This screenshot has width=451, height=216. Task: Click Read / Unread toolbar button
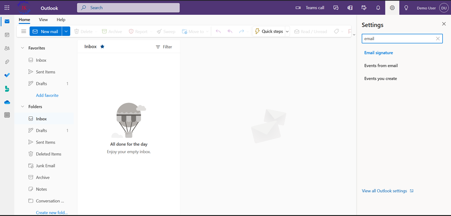(x=310, y=31)
